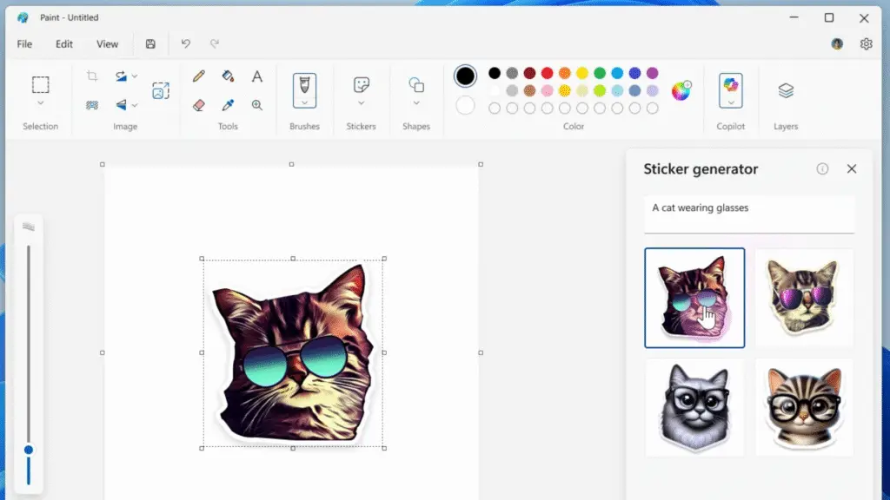Select the Fill bucket tool
This screenshot has height=500, width=890.
tap(229, 76)
